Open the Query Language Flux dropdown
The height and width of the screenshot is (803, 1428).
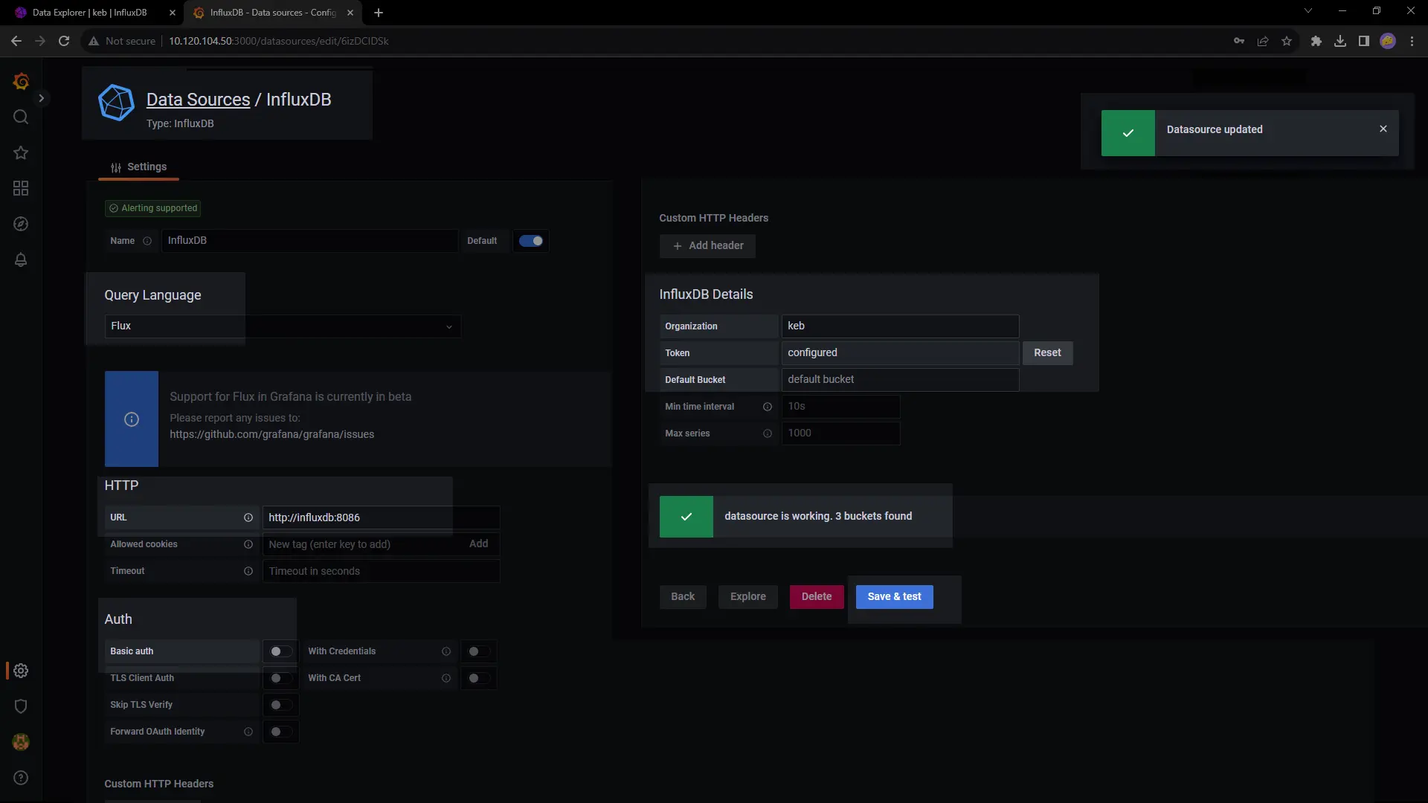coord(283,326)
